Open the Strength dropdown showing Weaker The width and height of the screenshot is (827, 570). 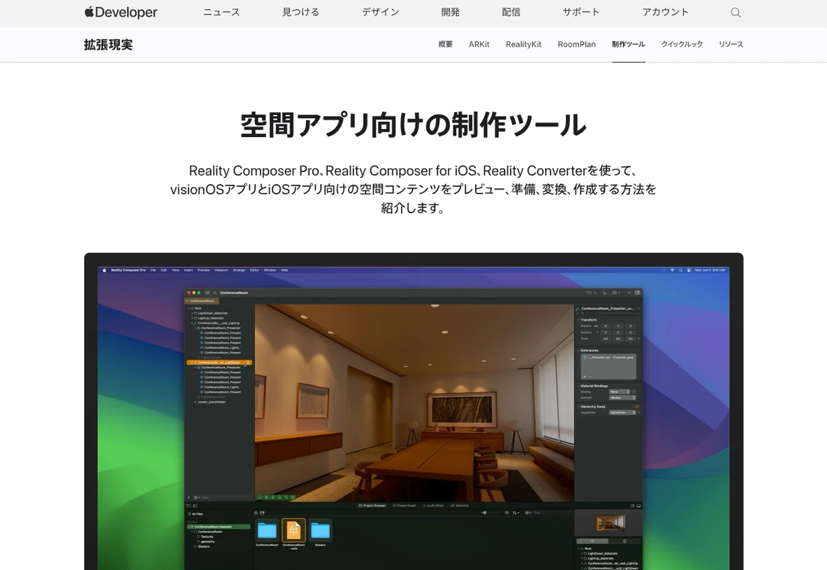click(622, 397)
